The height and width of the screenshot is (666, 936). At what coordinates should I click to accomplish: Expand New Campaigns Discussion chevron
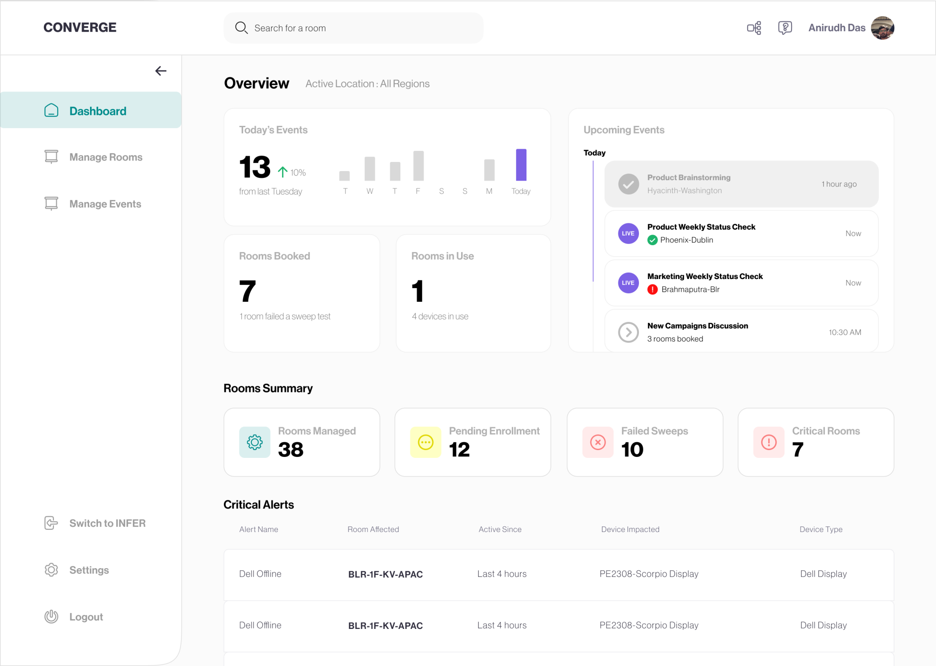(x=628, y=332)
